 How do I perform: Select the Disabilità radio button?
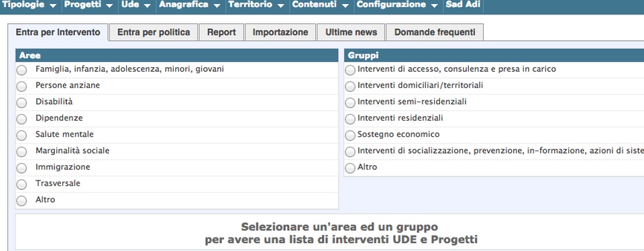[x=21, y=103]
